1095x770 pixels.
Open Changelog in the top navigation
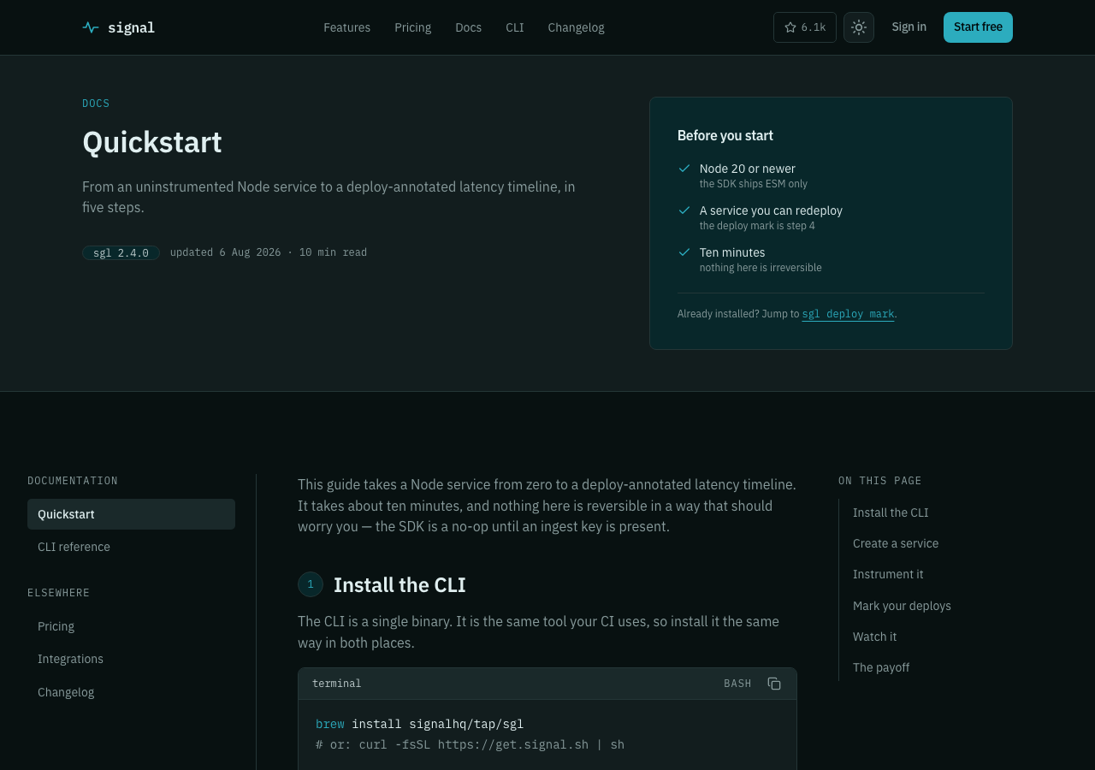576,27
